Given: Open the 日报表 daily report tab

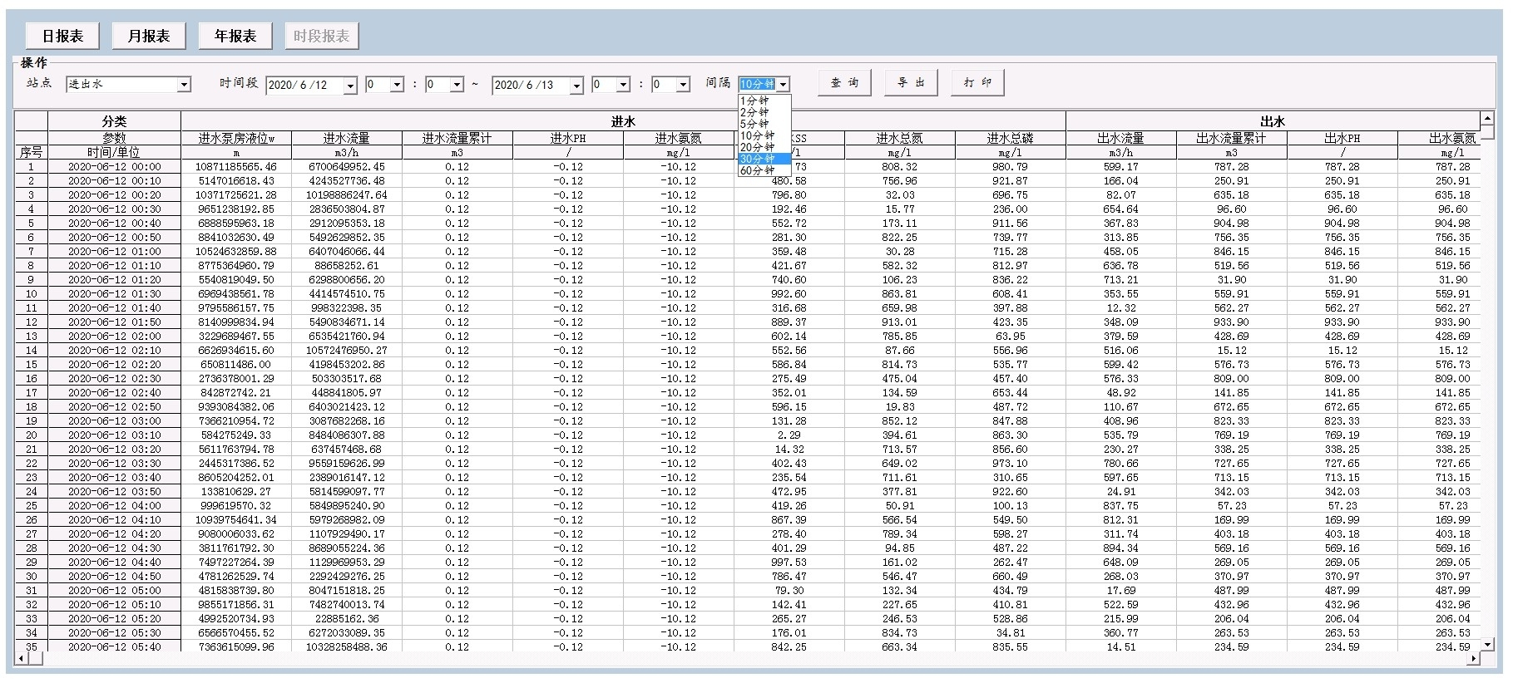Looking at the screenshot, I should pos(63,36).
